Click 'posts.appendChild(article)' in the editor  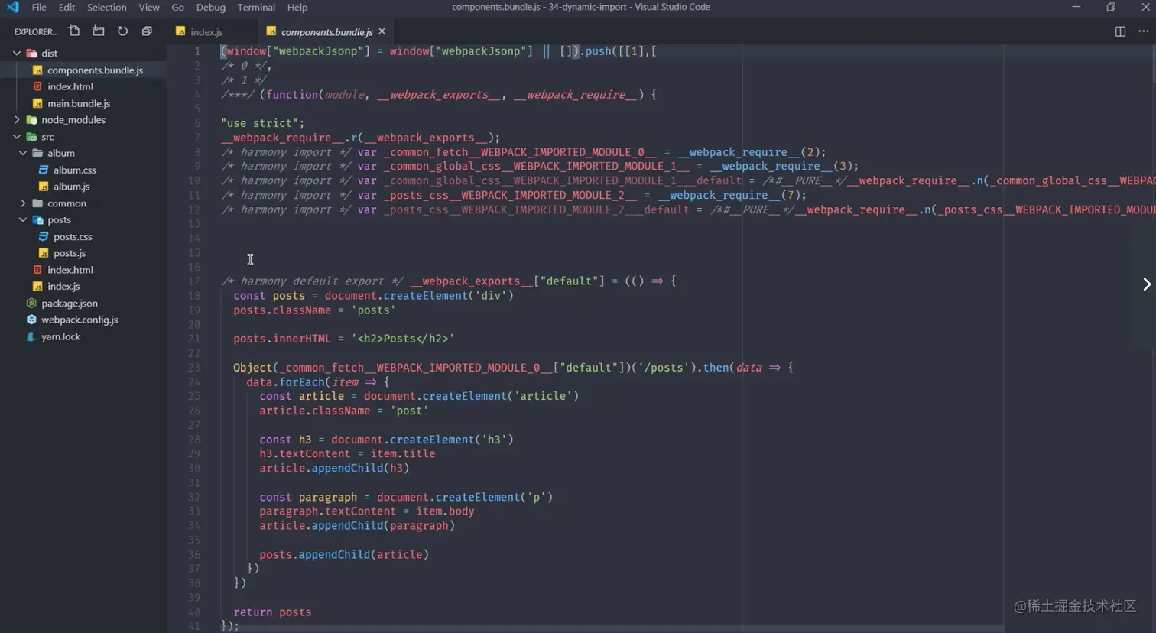(x=344, y=555)
